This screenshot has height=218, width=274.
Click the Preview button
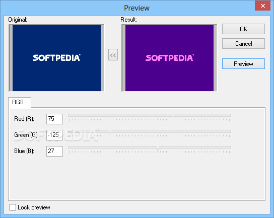coord(243,64)
